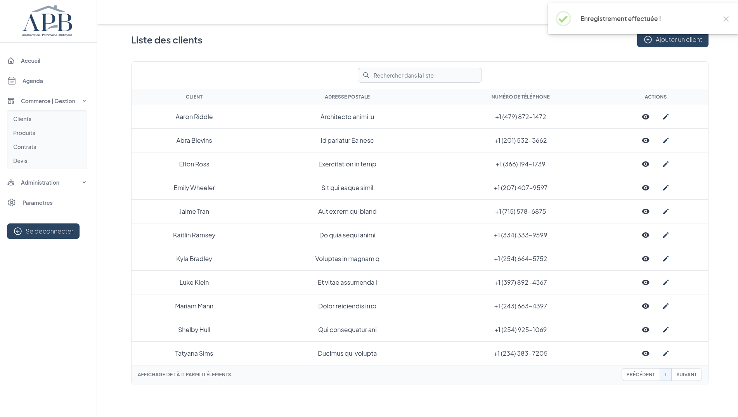This screenshot has height=417, width=738.
Task: Select Contrats in the submenu
Action: pyautogui.click(x=24, y=147)
